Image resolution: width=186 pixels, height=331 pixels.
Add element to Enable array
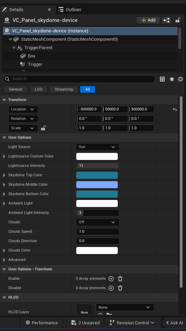[x=111, y=279]
